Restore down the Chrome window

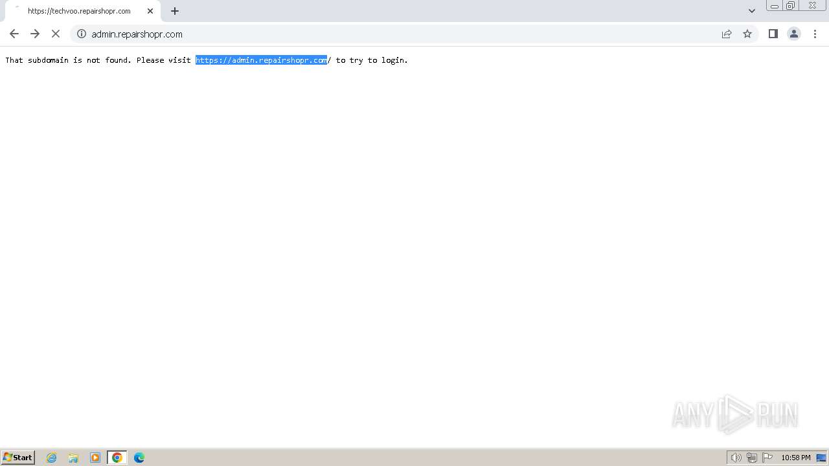pos(791,6)
